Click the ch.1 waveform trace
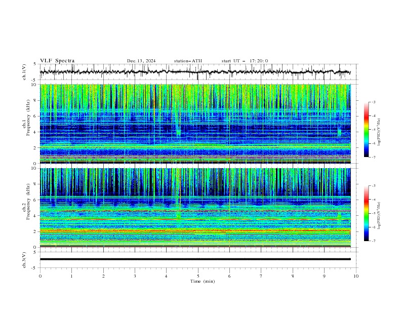Screen dimensions: 401x310 (x=195, y=72)
